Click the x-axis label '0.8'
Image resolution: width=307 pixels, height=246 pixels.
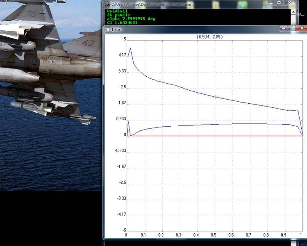tap(266, 235)
